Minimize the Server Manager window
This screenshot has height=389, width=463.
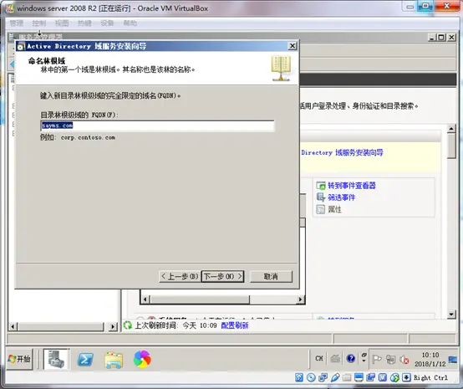click(x=432, y=38)
